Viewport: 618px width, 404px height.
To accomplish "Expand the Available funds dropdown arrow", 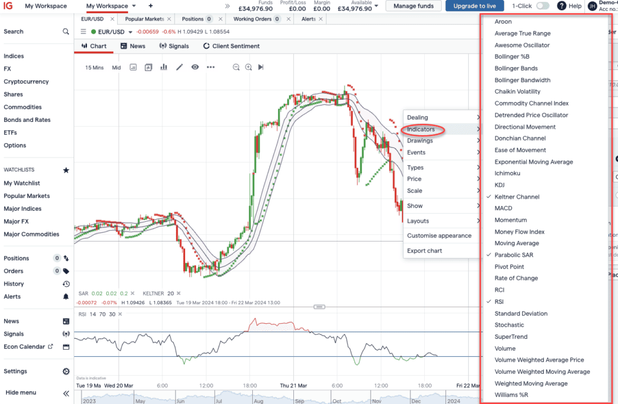I will [x=377, y=6].
